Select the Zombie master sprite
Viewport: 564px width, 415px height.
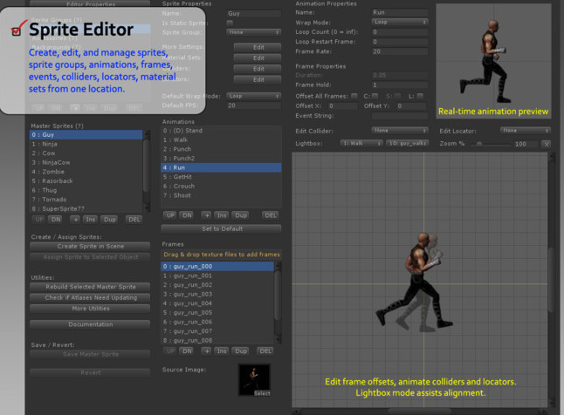point(86,172)
